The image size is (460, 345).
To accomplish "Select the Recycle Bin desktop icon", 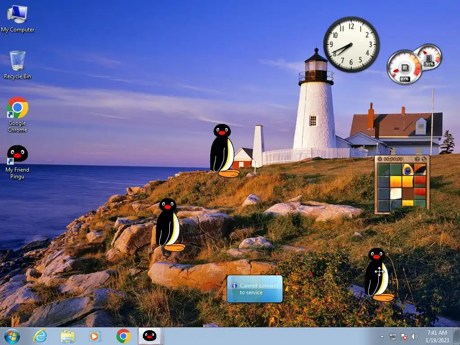I will pos(18,65).
